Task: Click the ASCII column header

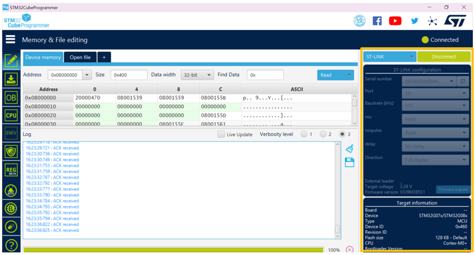Action: tap(297, 89)
